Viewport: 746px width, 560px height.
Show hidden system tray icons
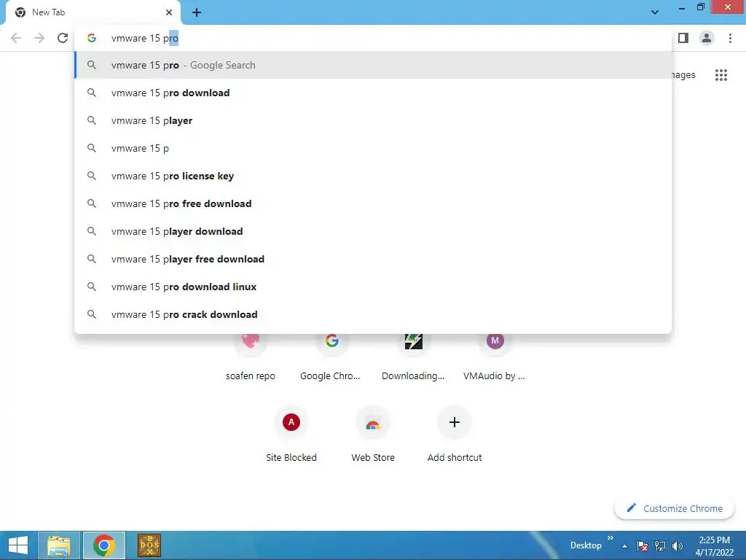pos(624,545)
